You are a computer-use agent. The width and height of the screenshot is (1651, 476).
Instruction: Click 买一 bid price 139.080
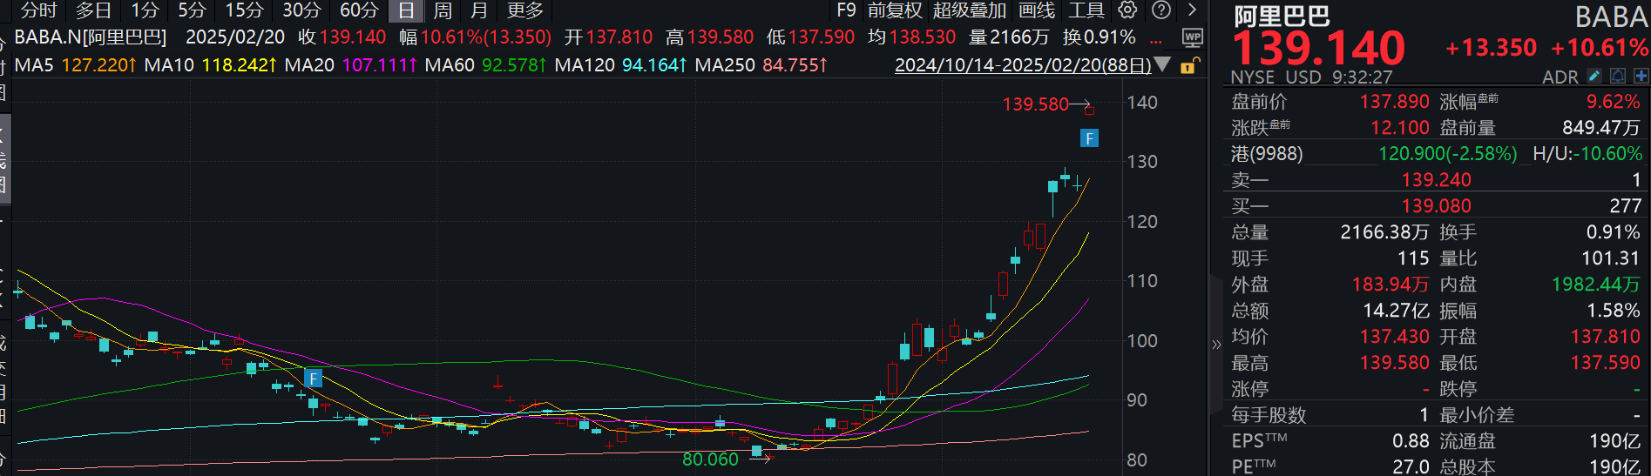(x=1436, y=206)
